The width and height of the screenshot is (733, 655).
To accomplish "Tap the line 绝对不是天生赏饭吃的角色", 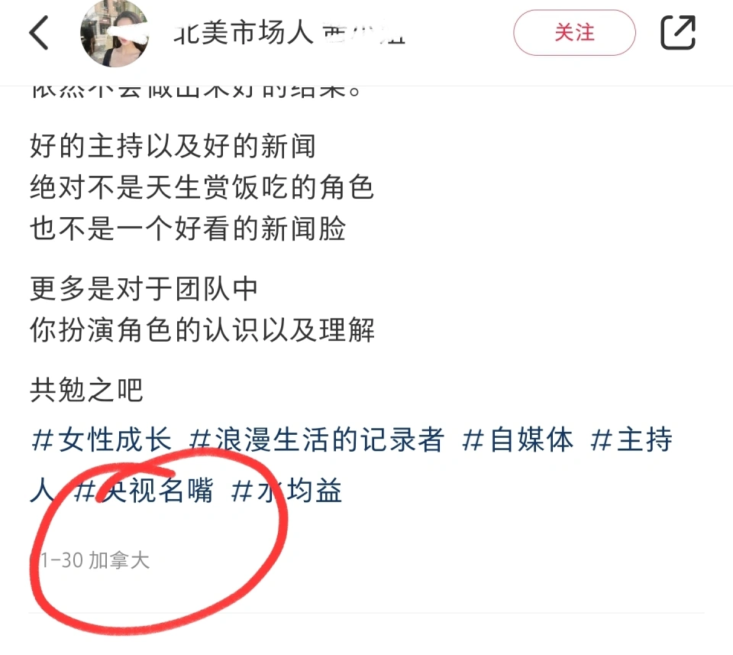I will pos(202,186).
